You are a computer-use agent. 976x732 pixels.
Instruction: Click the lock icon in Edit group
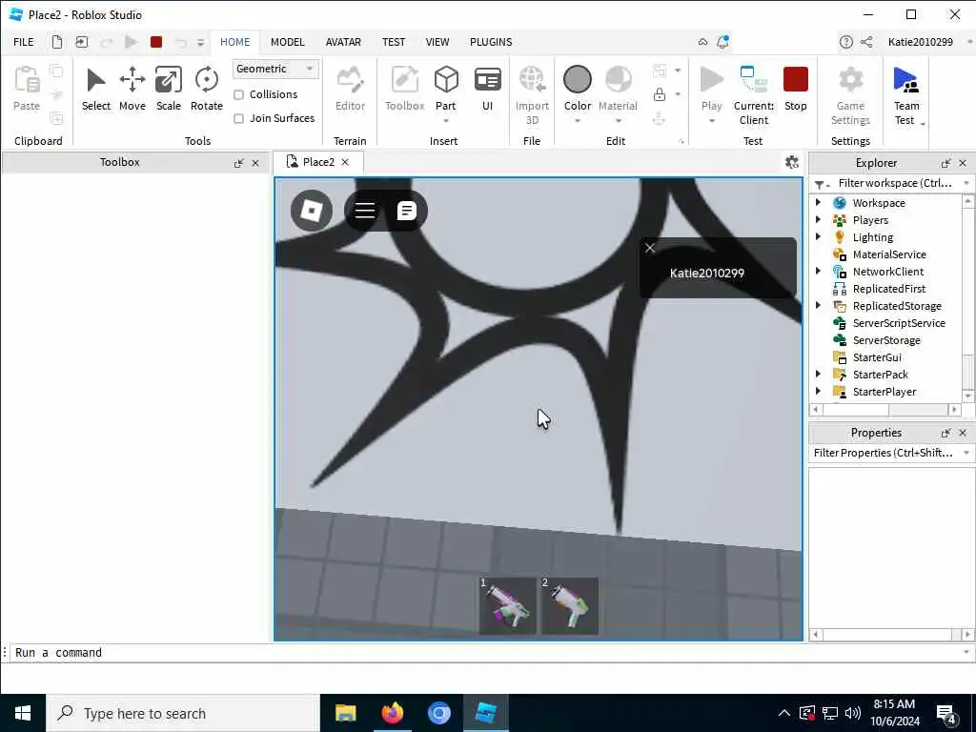tap(660, 94)
